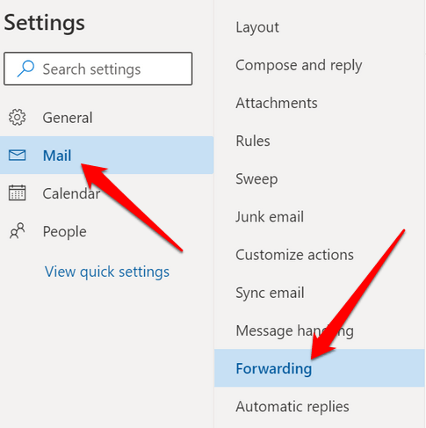Click the General gear icon
The width and height of the screenshot is (426, 428).
pyautogui.click(x=17, y=117)
